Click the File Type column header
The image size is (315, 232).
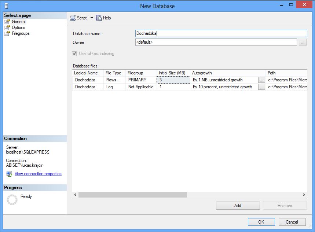click(x=114, y=73)
